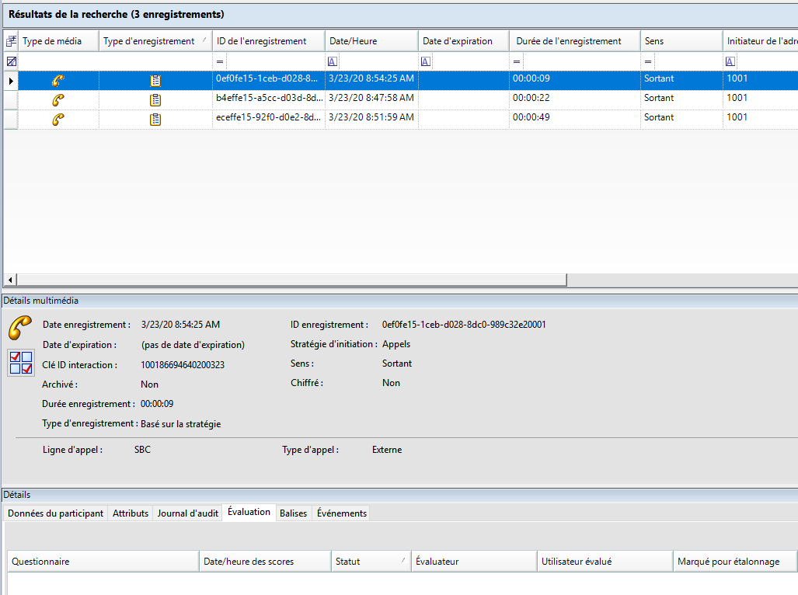Click the phone icon in the 8:47:58 AM row

pos(58,99)
